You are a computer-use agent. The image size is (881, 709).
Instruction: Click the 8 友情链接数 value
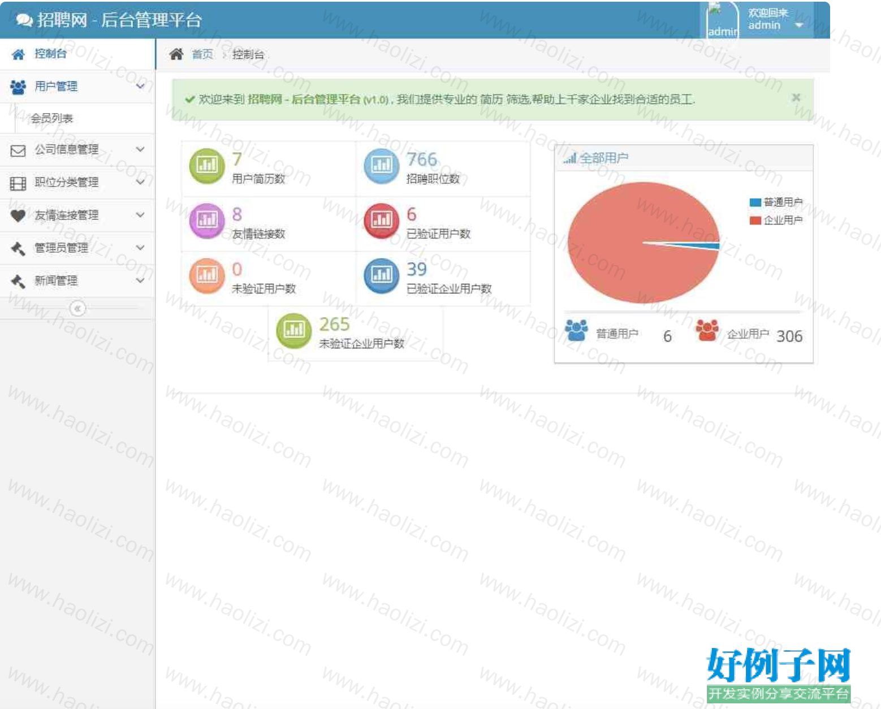pos(237,214)
